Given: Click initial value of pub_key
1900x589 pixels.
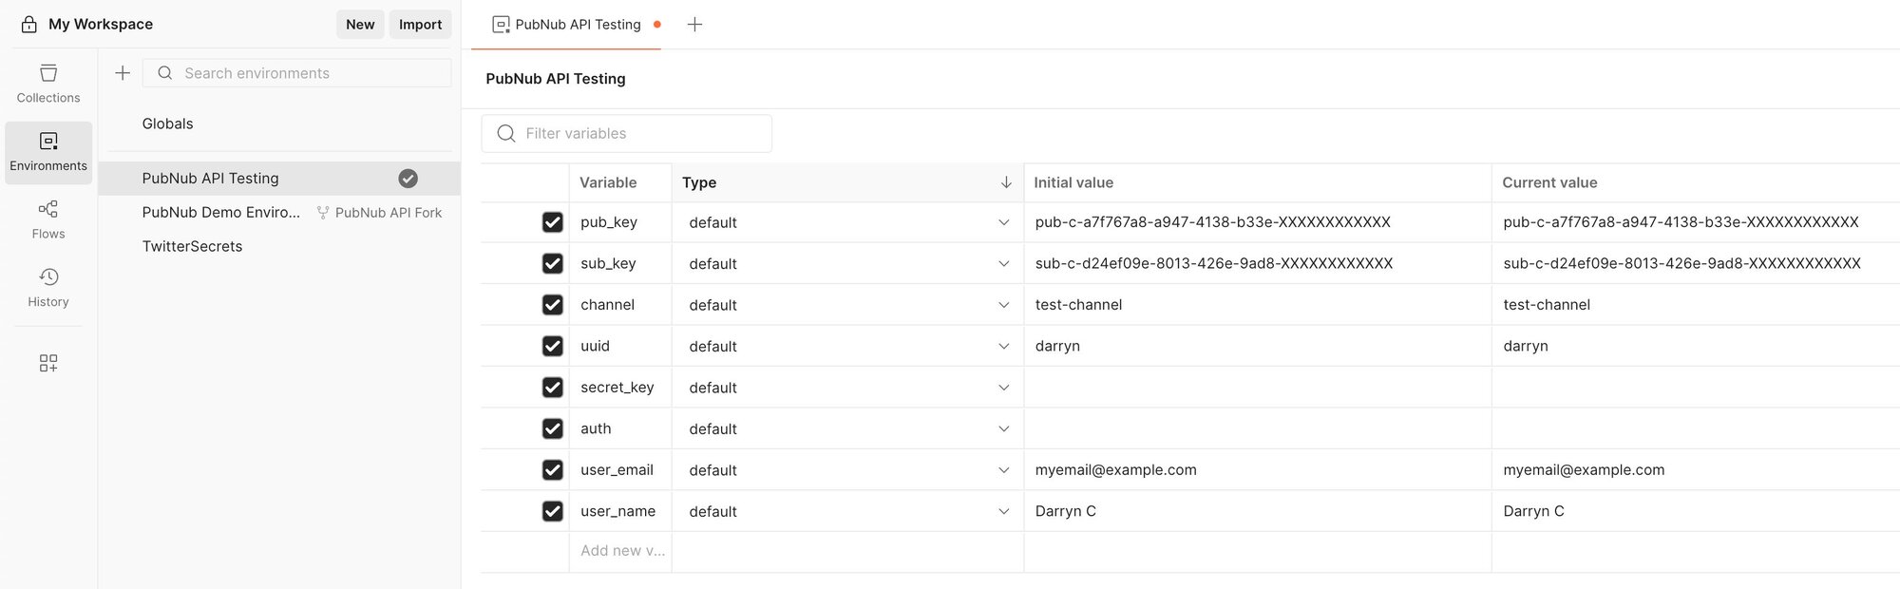Looking at the screenshot, I should click(x=1258, y=222).
